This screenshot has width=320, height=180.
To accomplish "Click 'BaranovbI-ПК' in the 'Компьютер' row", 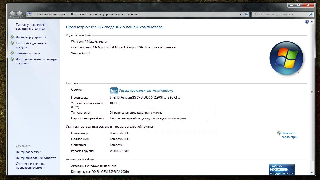I will click(119, 133).
